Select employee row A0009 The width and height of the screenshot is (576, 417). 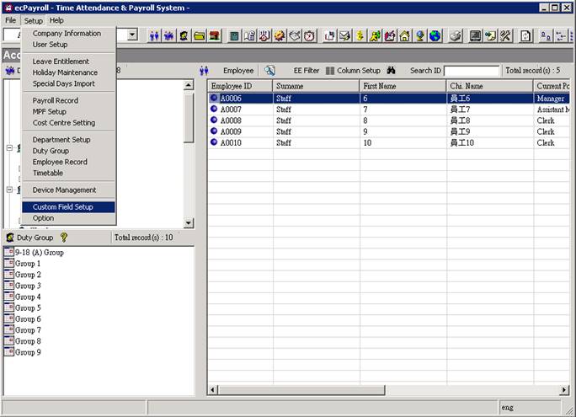point(388,131)
